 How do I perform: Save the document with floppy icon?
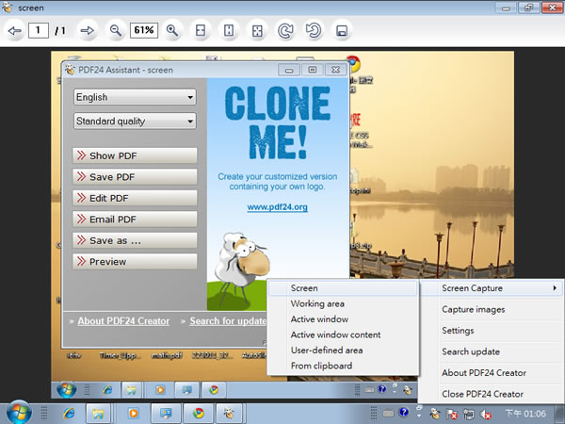342,31
